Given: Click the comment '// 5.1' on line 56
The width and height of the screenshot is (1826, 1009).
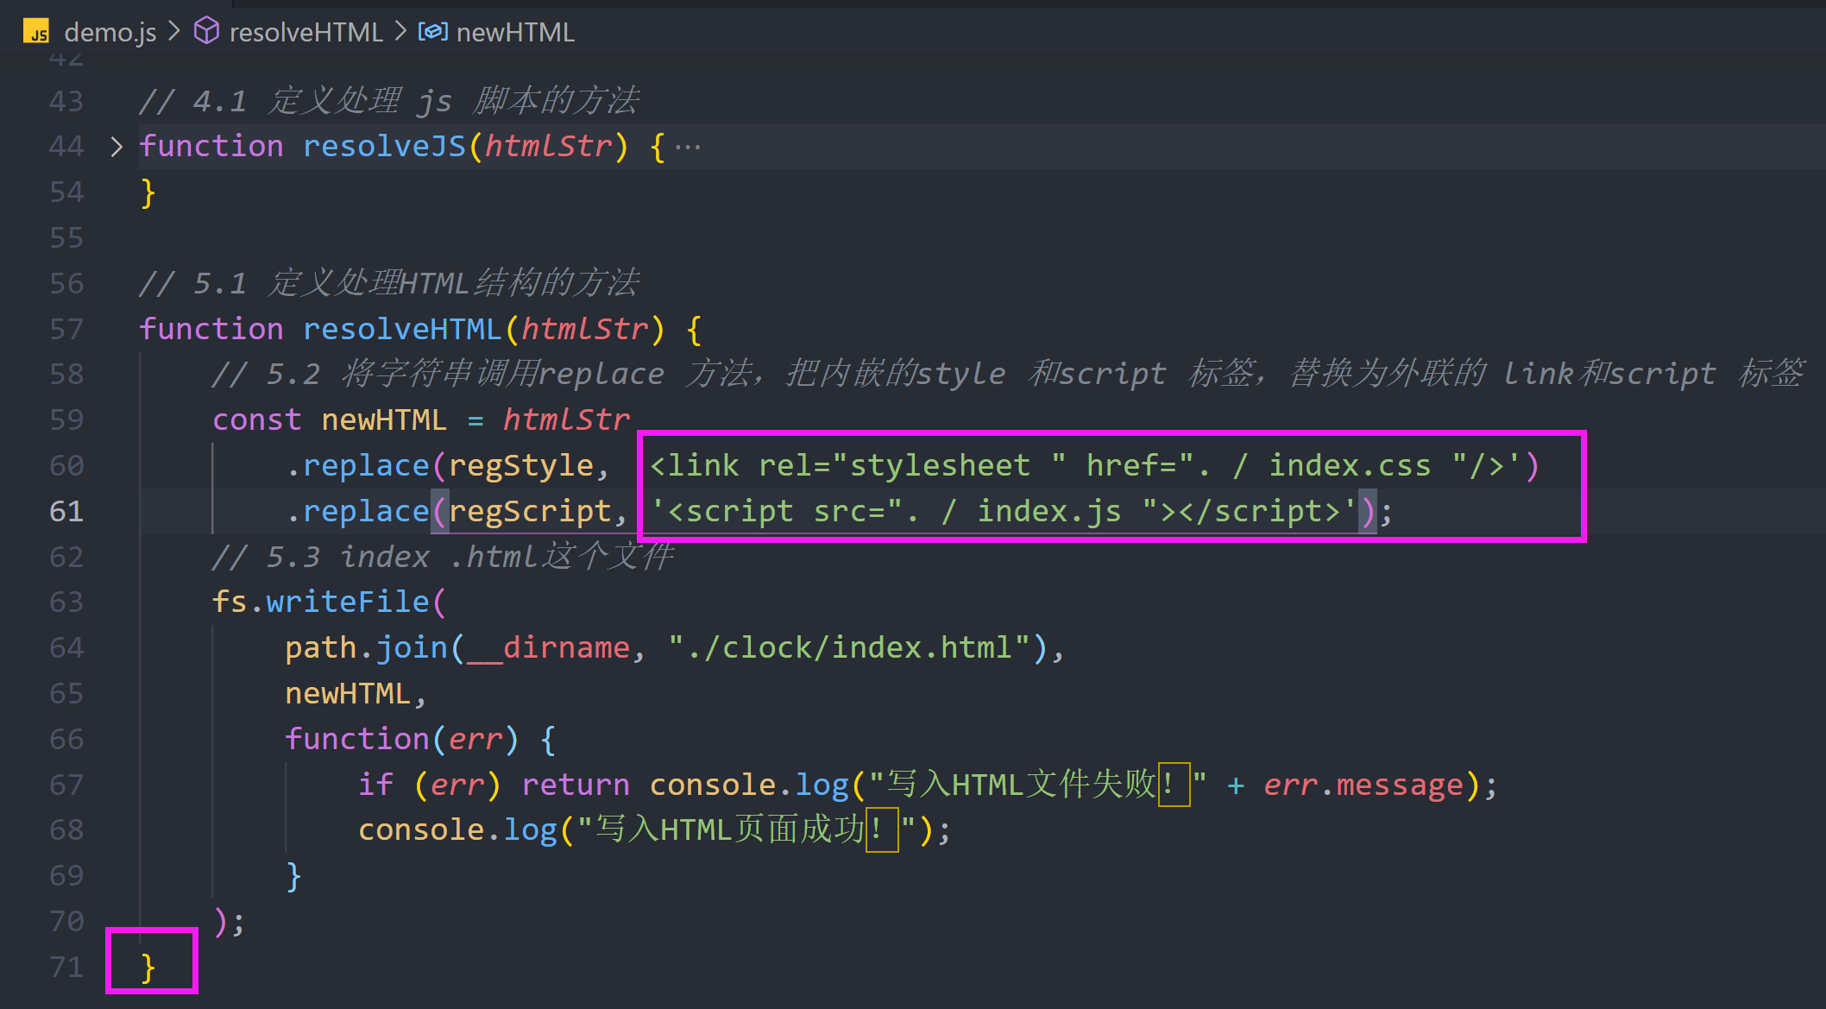Looking at the screenshot, I should tap(389, 283).
